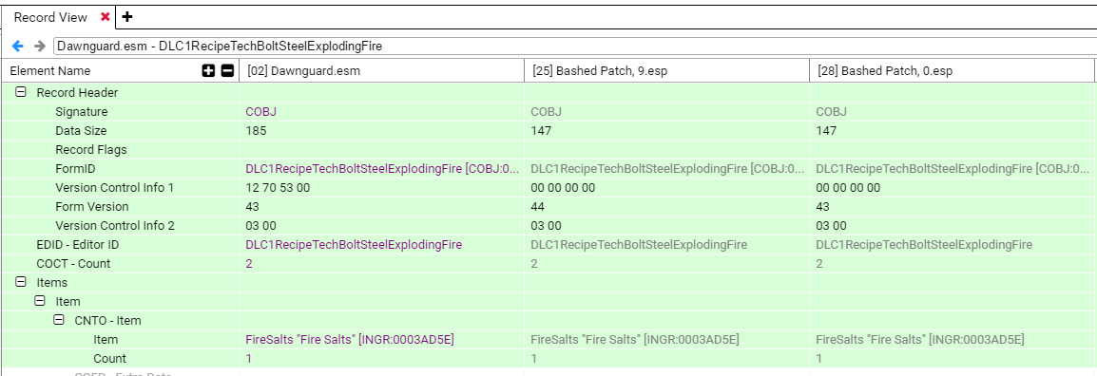Click Bashed Patch, 9.esp Signature COBJ
1097x376 pixels.
click(547, 112)
